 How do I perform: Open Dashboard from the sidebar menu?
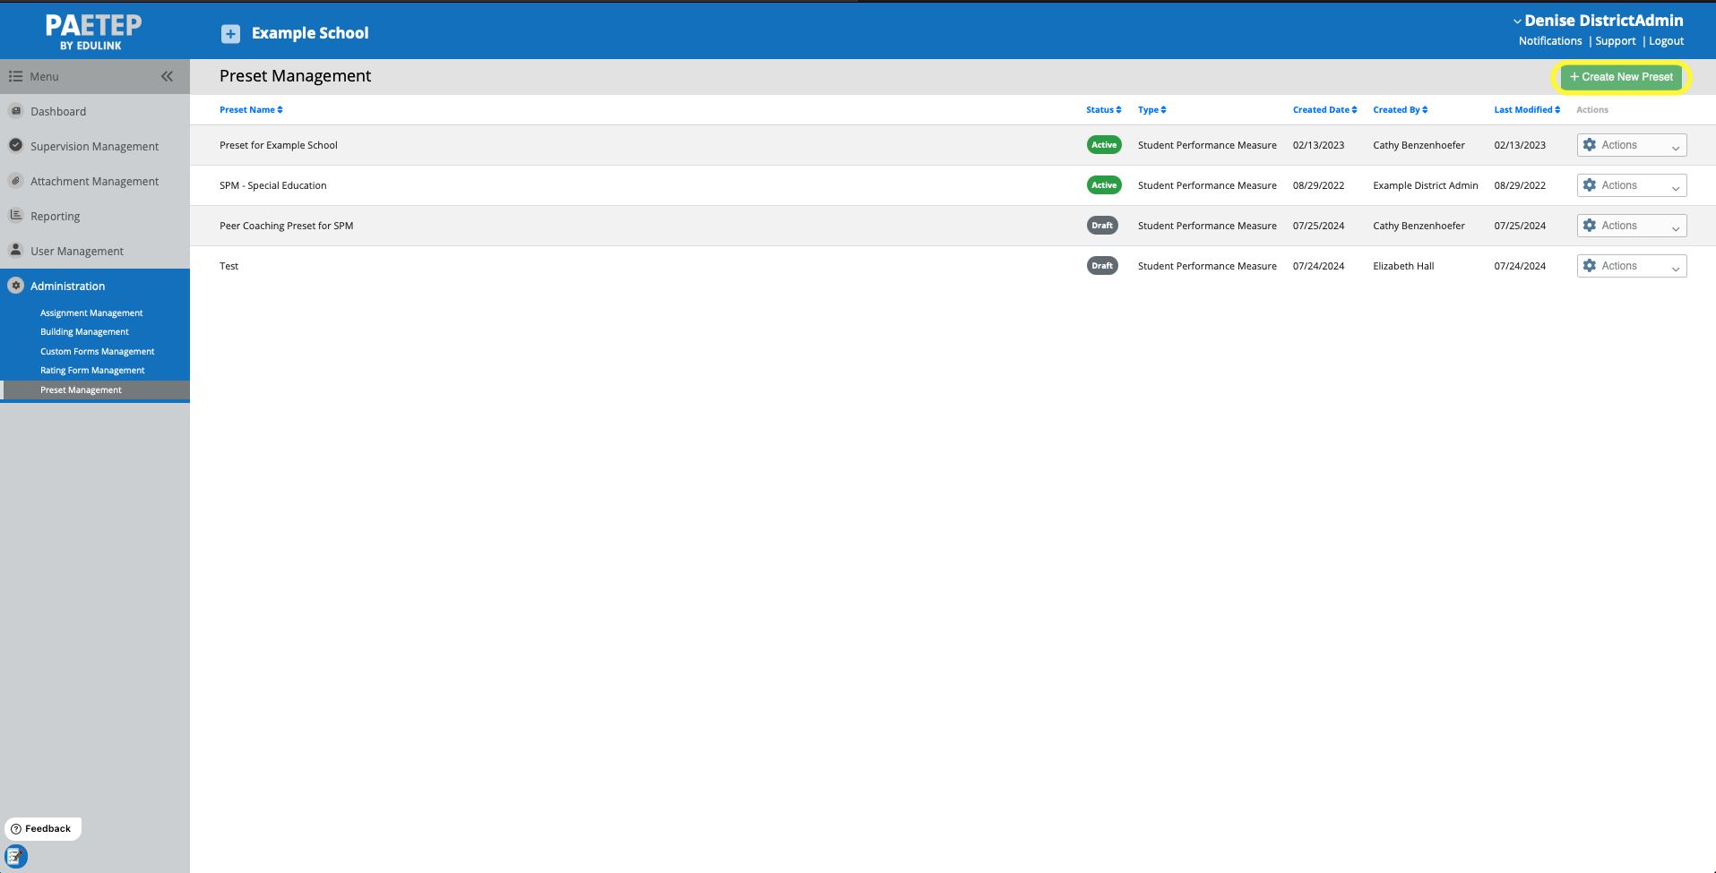pos(58,112)
